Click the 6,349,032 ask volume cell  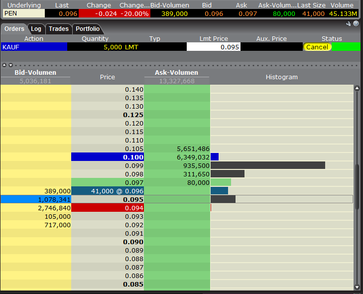[x=177, y=157]
